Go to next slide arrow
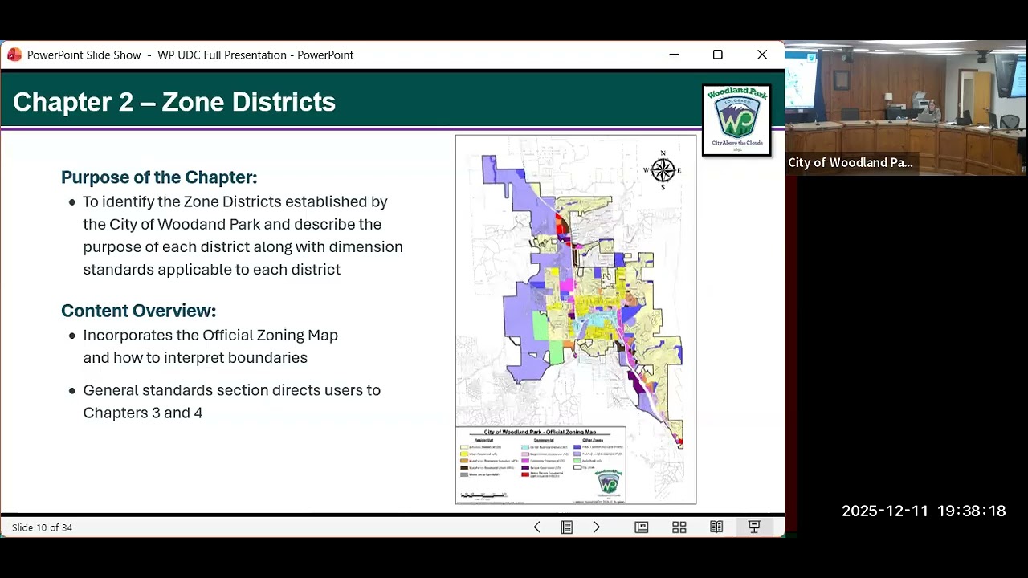Image resolution: width=1028 pixels, height=578 pixels. click(x=597, y=527)
